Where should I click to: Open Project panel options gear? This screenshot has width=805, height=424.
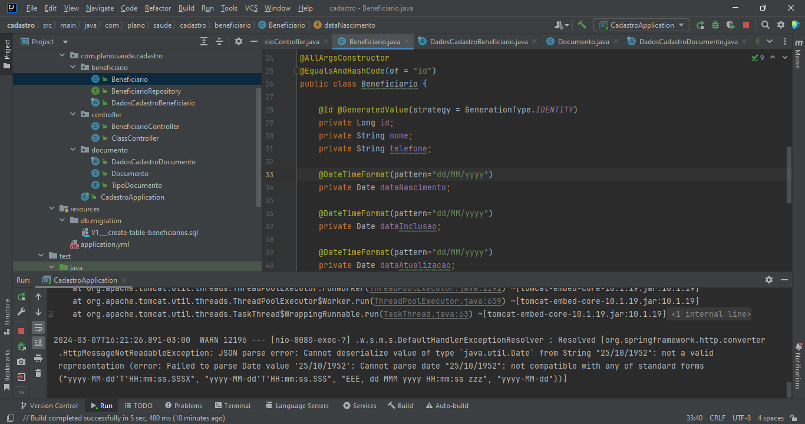tap(239, 41)
